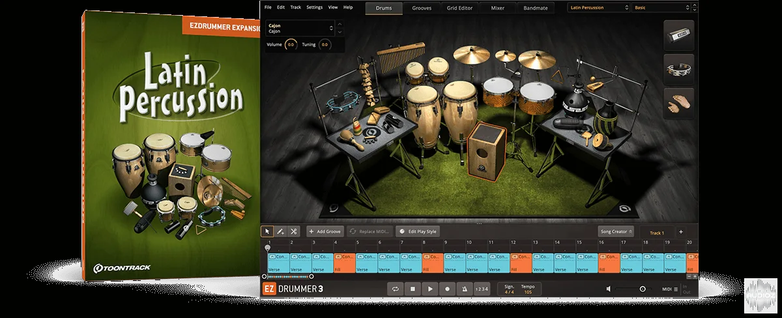Open the Help menu

(x=348, y=7)
